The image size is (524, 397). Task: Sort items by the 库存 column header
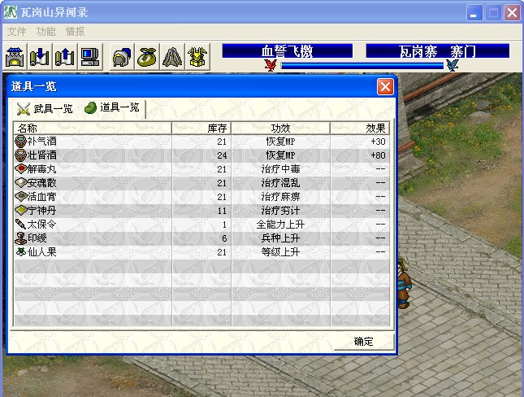[x=201, y=129]
